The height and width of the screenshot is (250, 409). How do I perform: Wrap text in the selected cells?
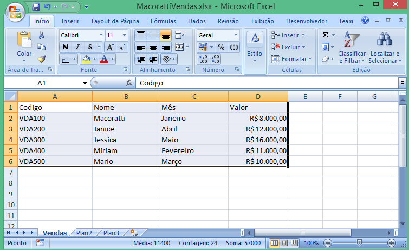(179, 35)
